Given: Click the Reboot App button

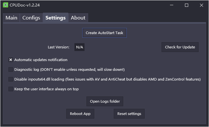Looking at the screenshot, I should pos(80,114).
